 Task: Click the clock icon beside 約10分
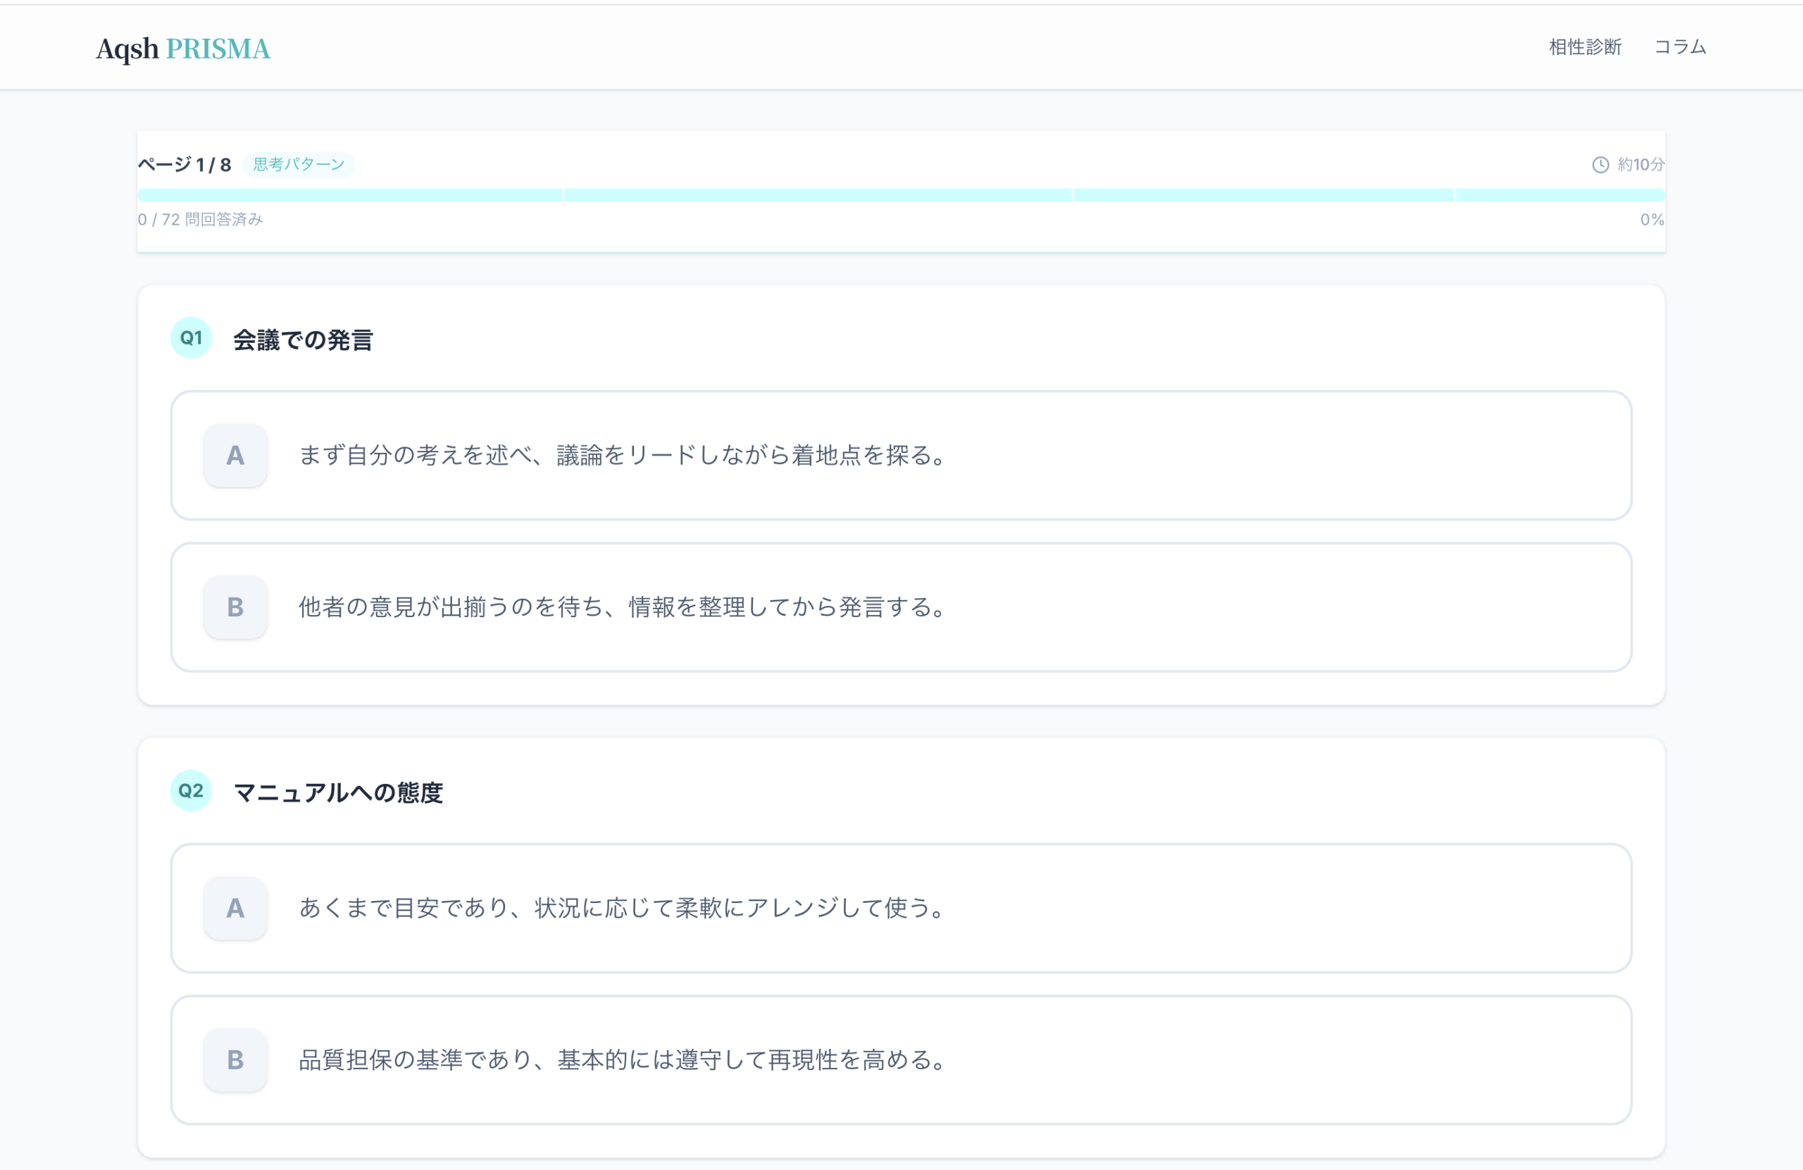(x=1600, y=164)
